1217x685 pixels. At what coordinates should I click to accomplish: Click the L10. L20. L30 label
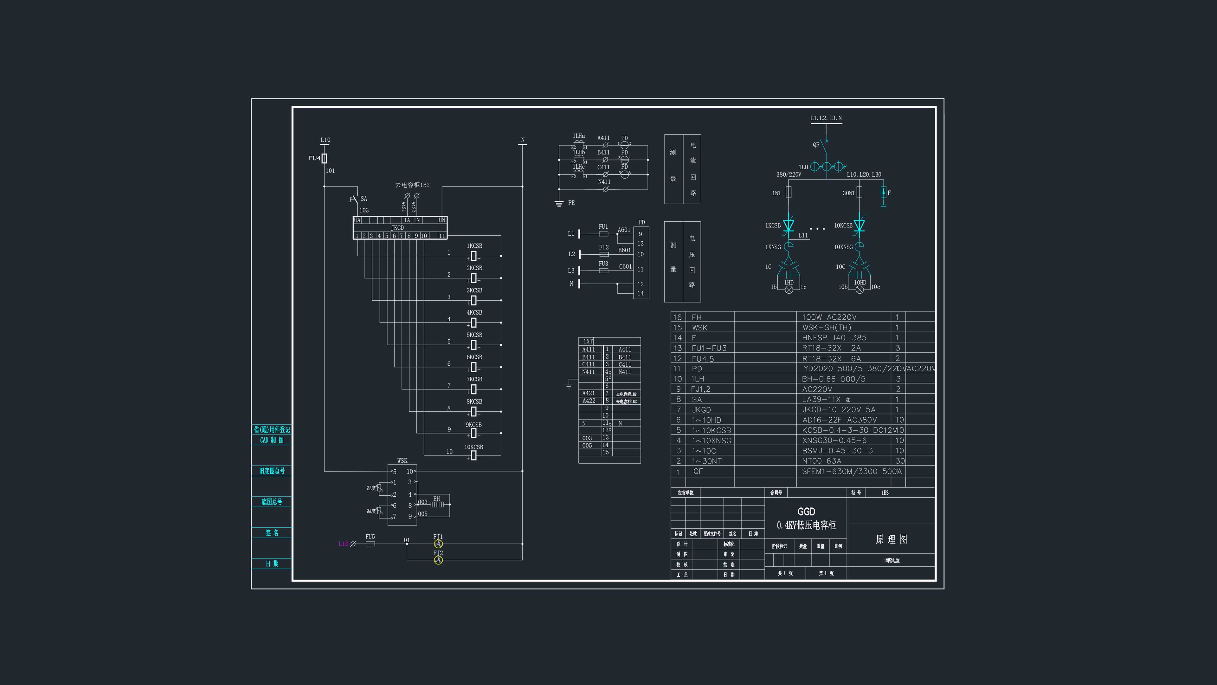[864, 174]
